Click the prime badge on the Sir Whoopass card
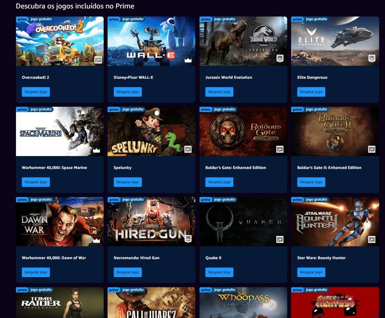385x318 pixels. [206, 290]
